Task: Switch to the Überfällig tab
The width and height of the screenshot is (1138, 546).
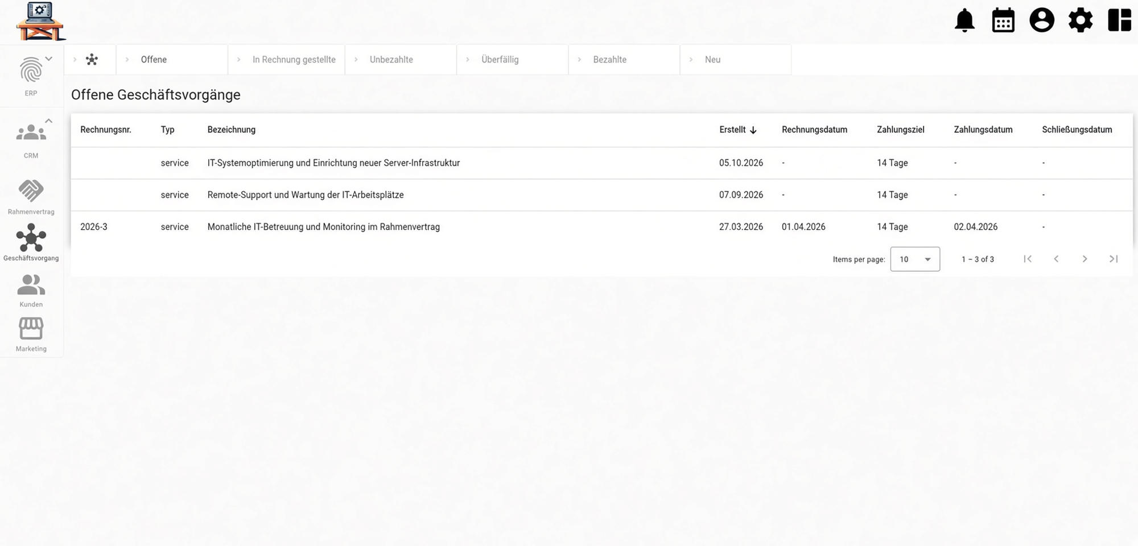Action: 512,60
